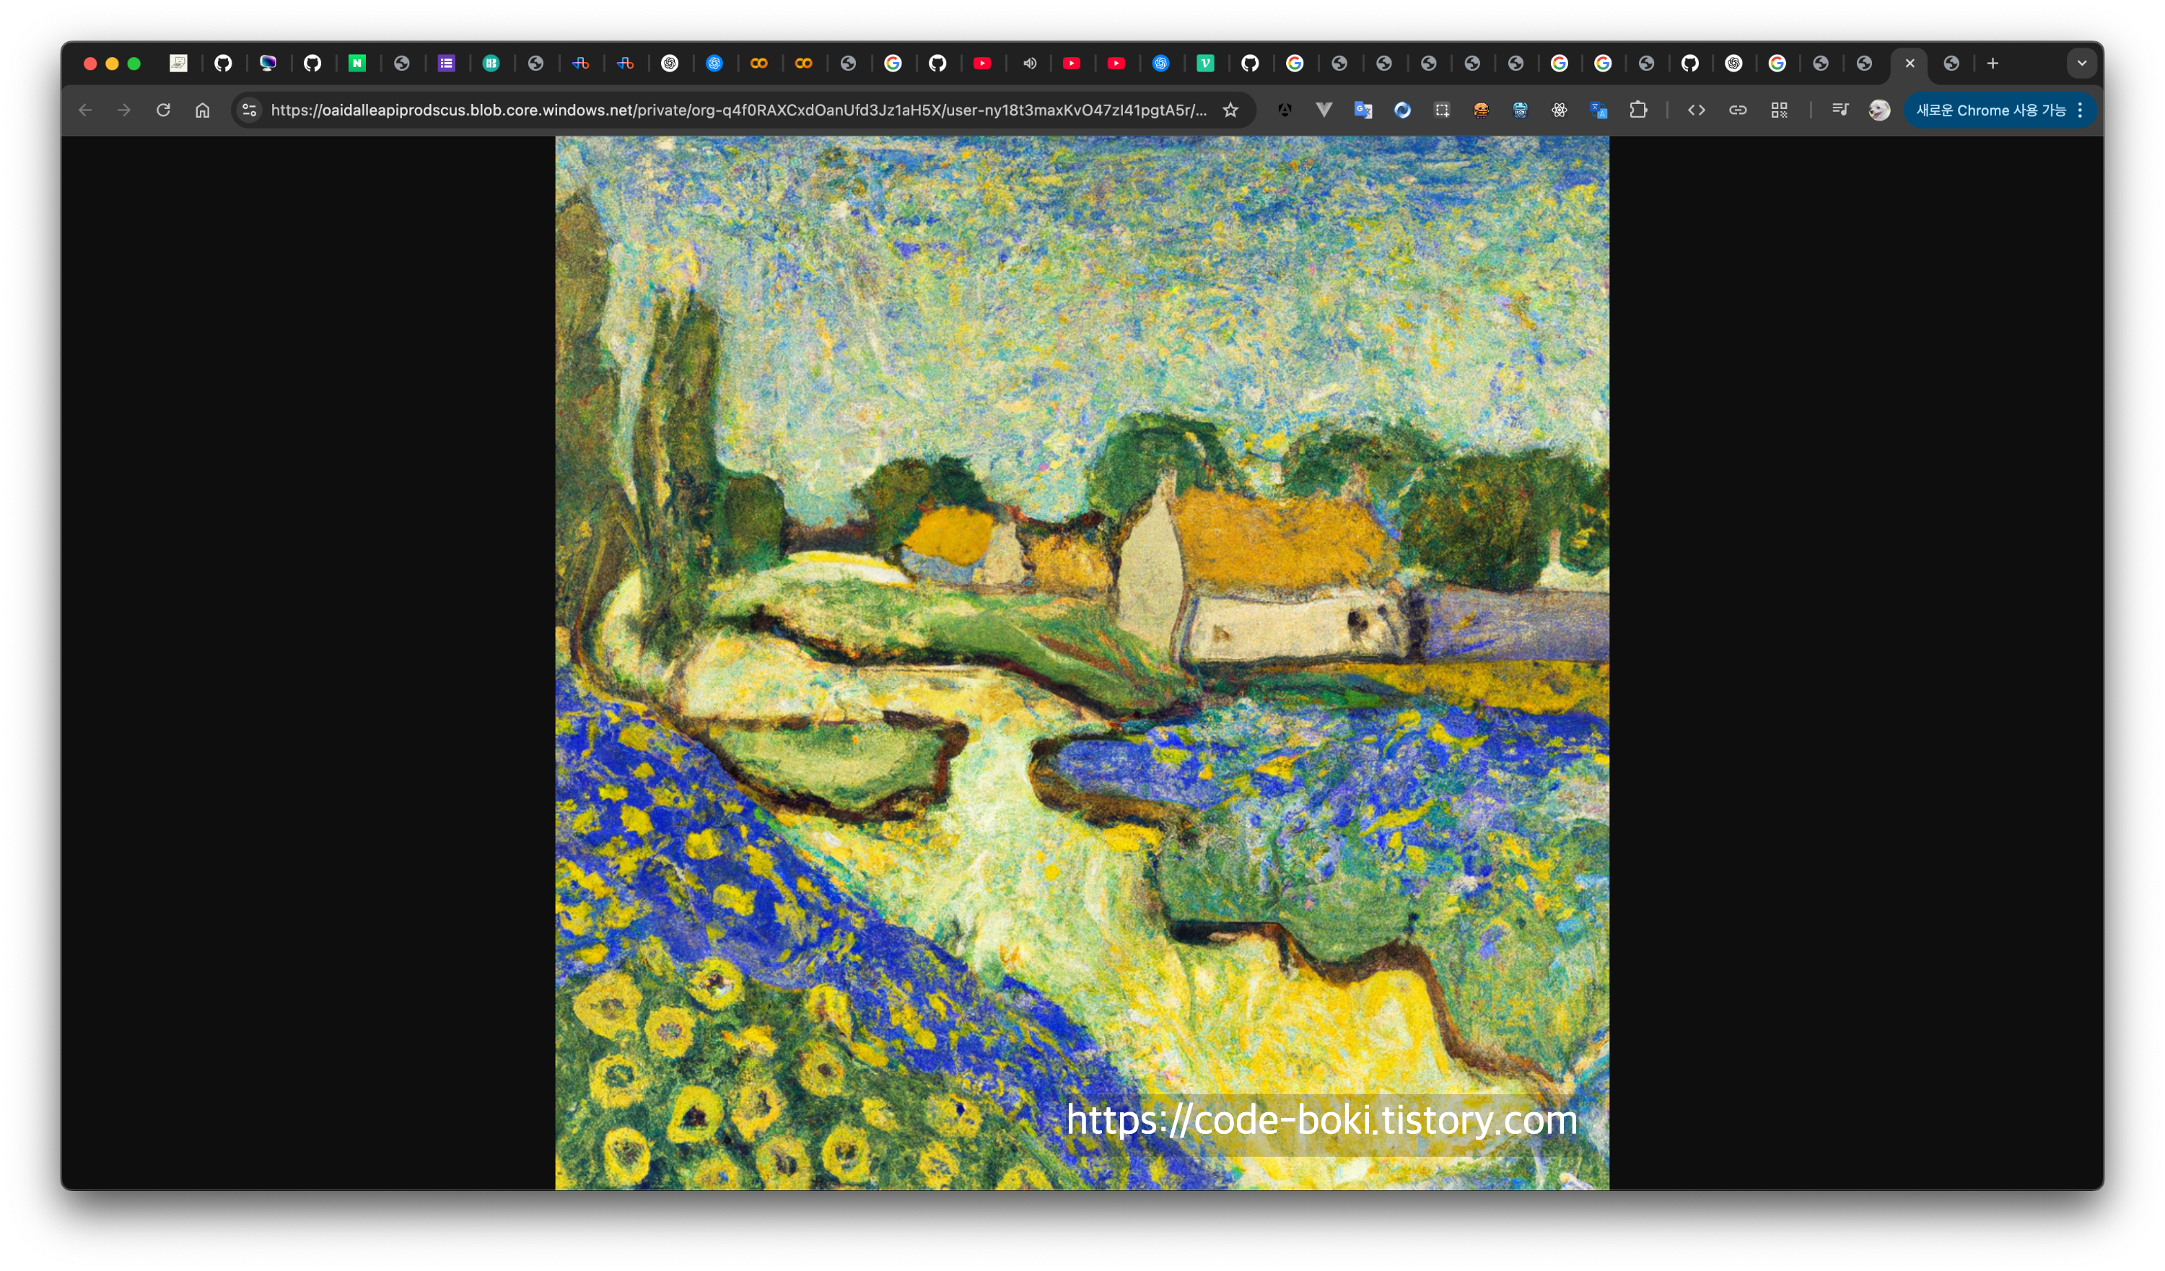Bookmark this page with the star
Screen dimensions: 2165x1271
point(1230,110)
